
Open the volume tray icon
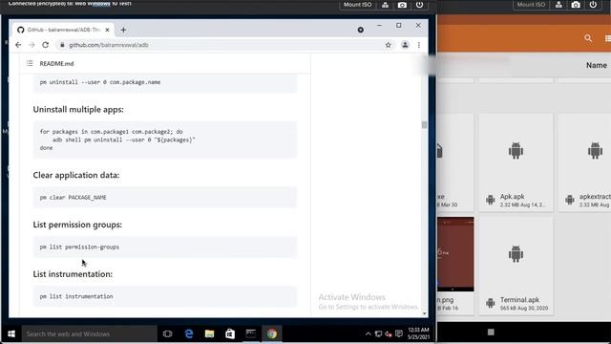click(x=389, y=333)
